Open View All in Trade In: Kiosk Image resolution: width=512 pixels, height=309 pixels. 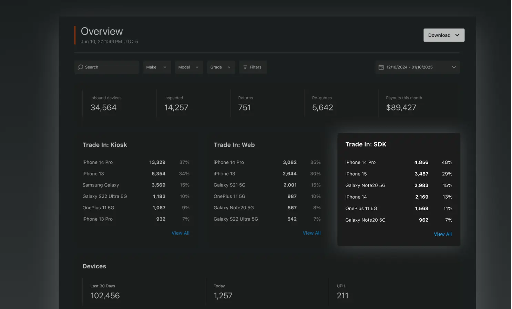[181, 233]
